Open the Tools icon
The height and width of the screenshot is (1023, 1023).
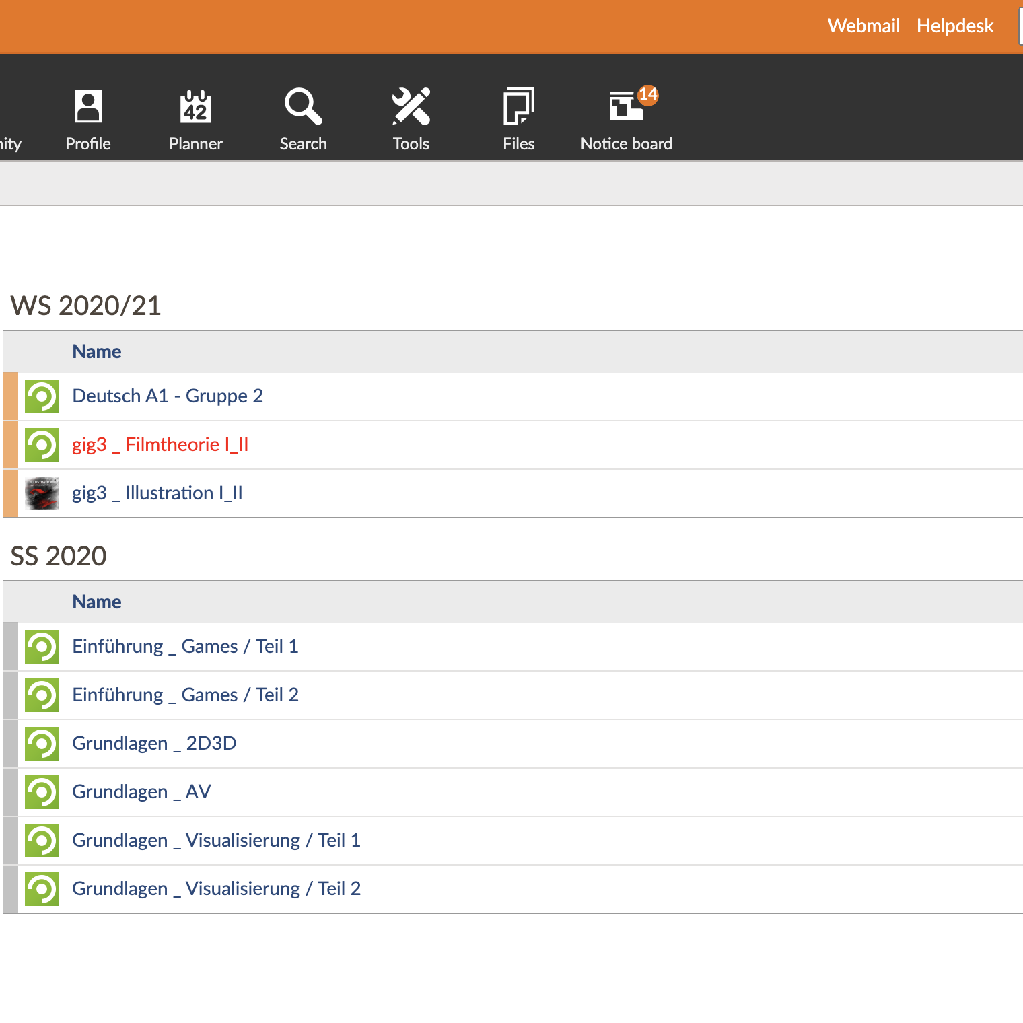[411, 107]
